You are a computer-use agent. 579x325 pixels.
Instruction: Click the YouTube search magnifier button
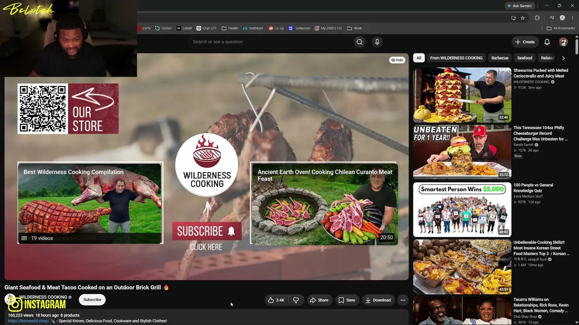point(360,42)
